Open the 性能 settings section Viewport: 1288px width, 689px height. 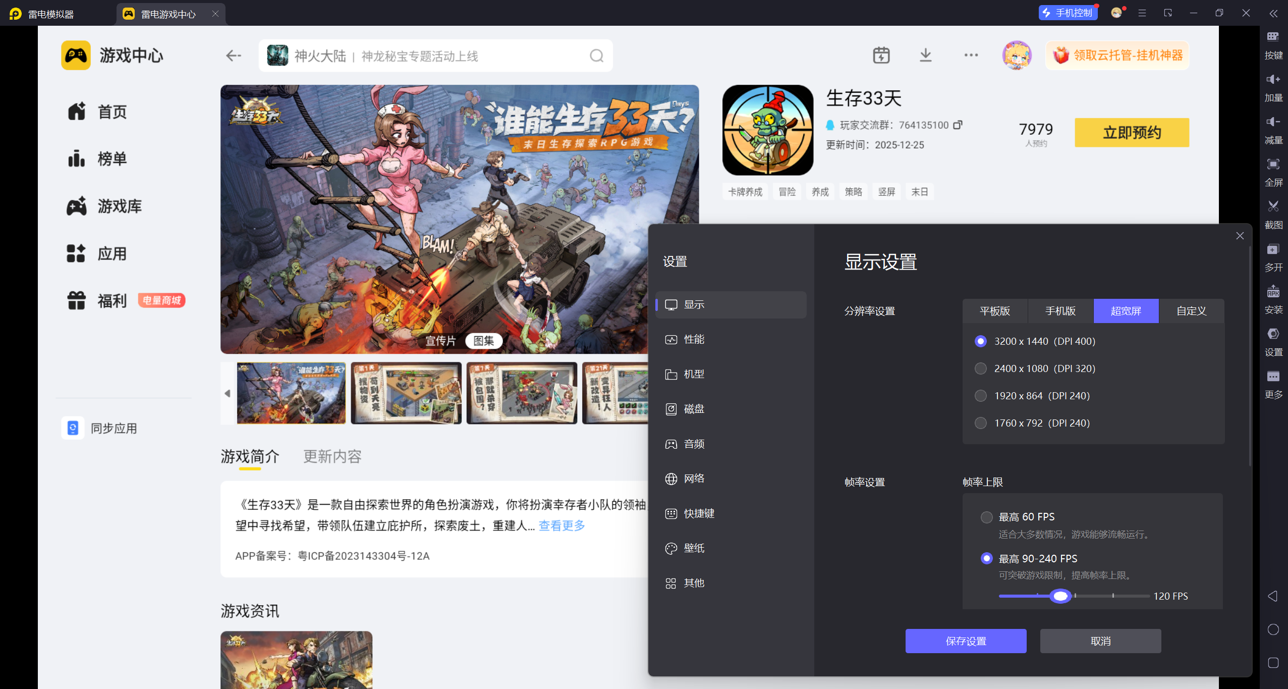(694, 339)
